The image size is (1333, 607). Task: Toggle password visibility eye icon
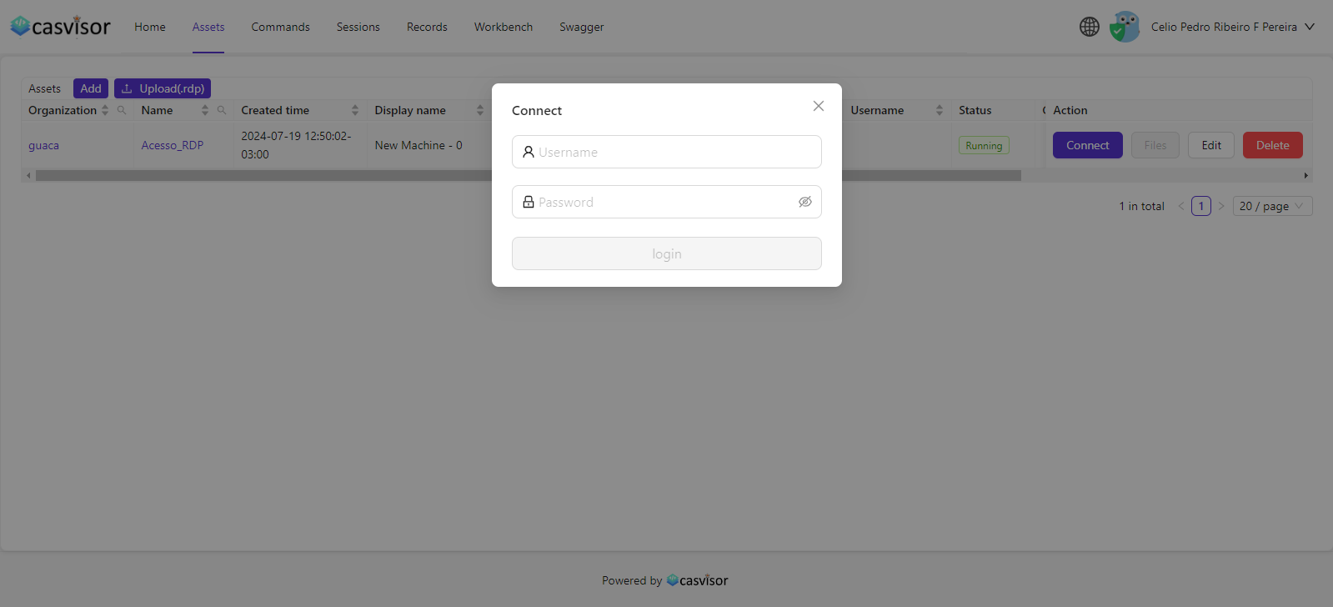pos(805,202)
